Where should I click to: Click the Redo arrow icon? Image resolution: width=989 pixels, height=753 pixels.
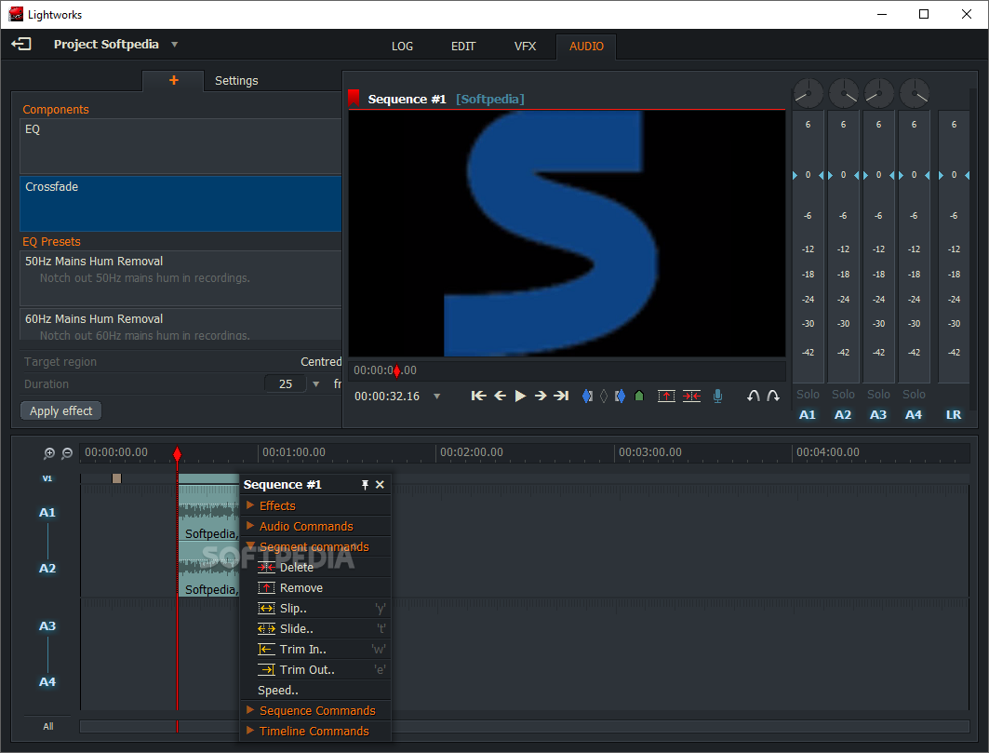(x=773, y=396)
